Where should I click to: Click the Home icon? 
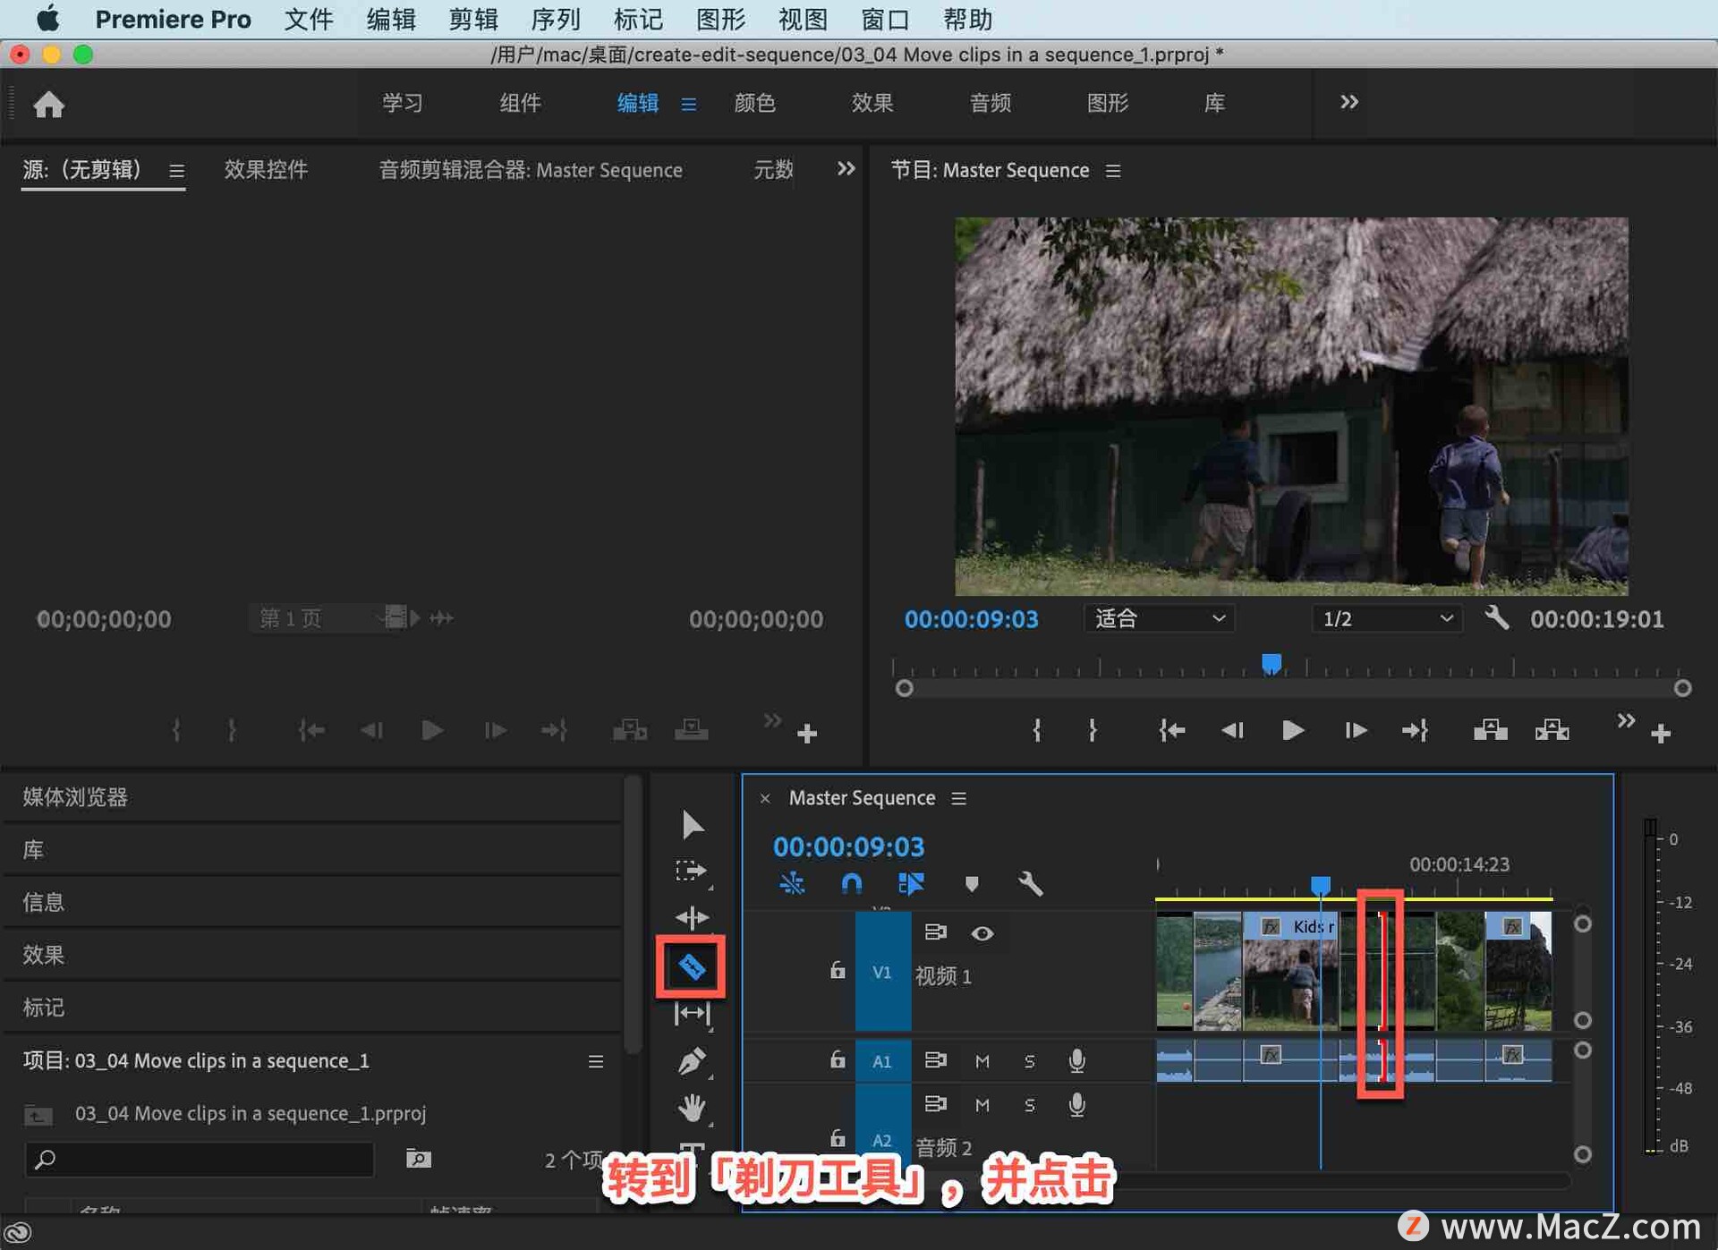[x=48, y=104]
